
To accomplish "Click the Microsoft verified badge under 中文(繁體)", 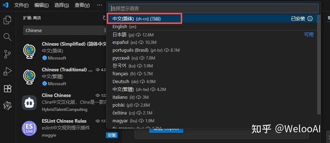I will tap(44, 84).
